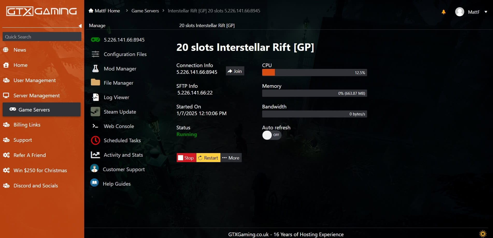This screenshot has width=493, height=238.
Task: Click the File Manager folder icon
Action: click(95, 83)
